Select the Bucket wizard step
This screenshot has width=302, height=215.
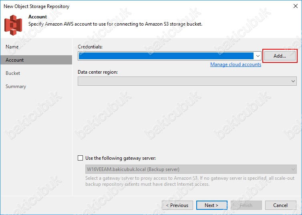(13, 73)
